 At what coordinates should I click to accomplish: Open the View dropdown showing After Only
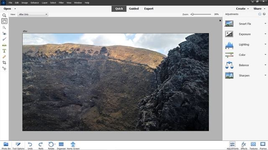point(33,15)
